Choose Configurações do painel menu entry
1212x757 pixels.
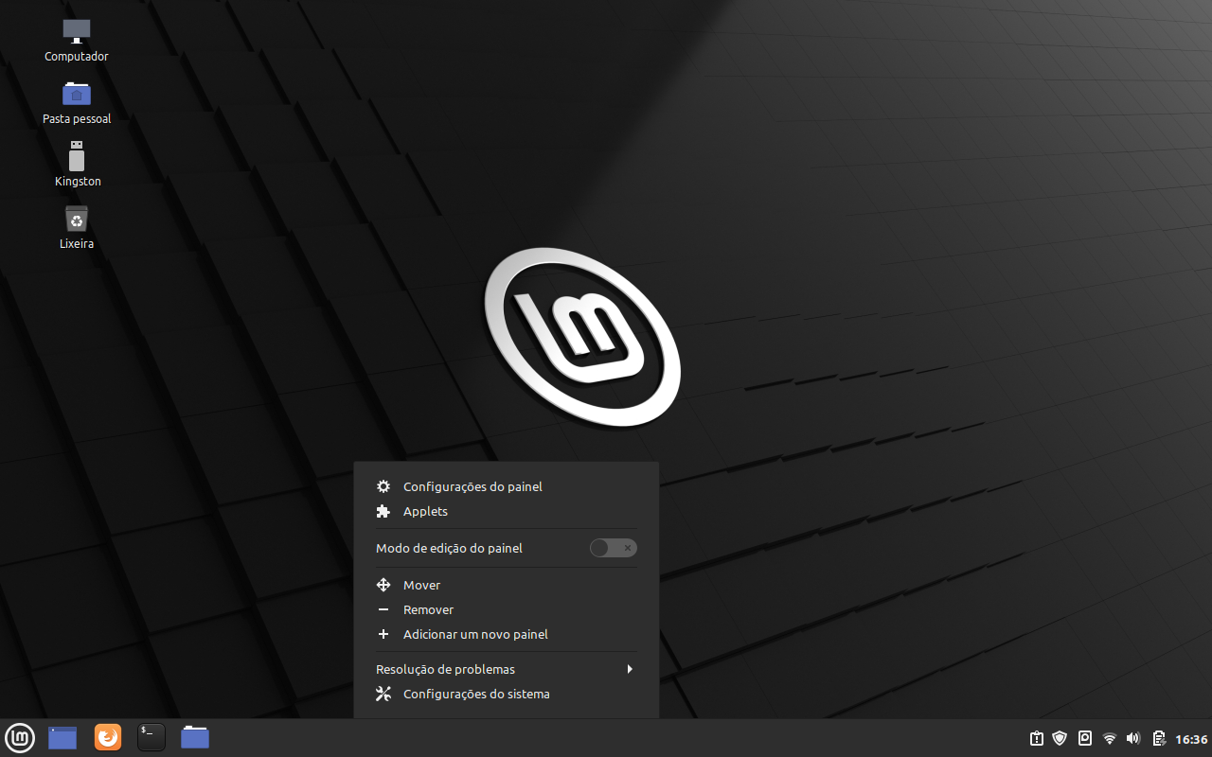506,486
